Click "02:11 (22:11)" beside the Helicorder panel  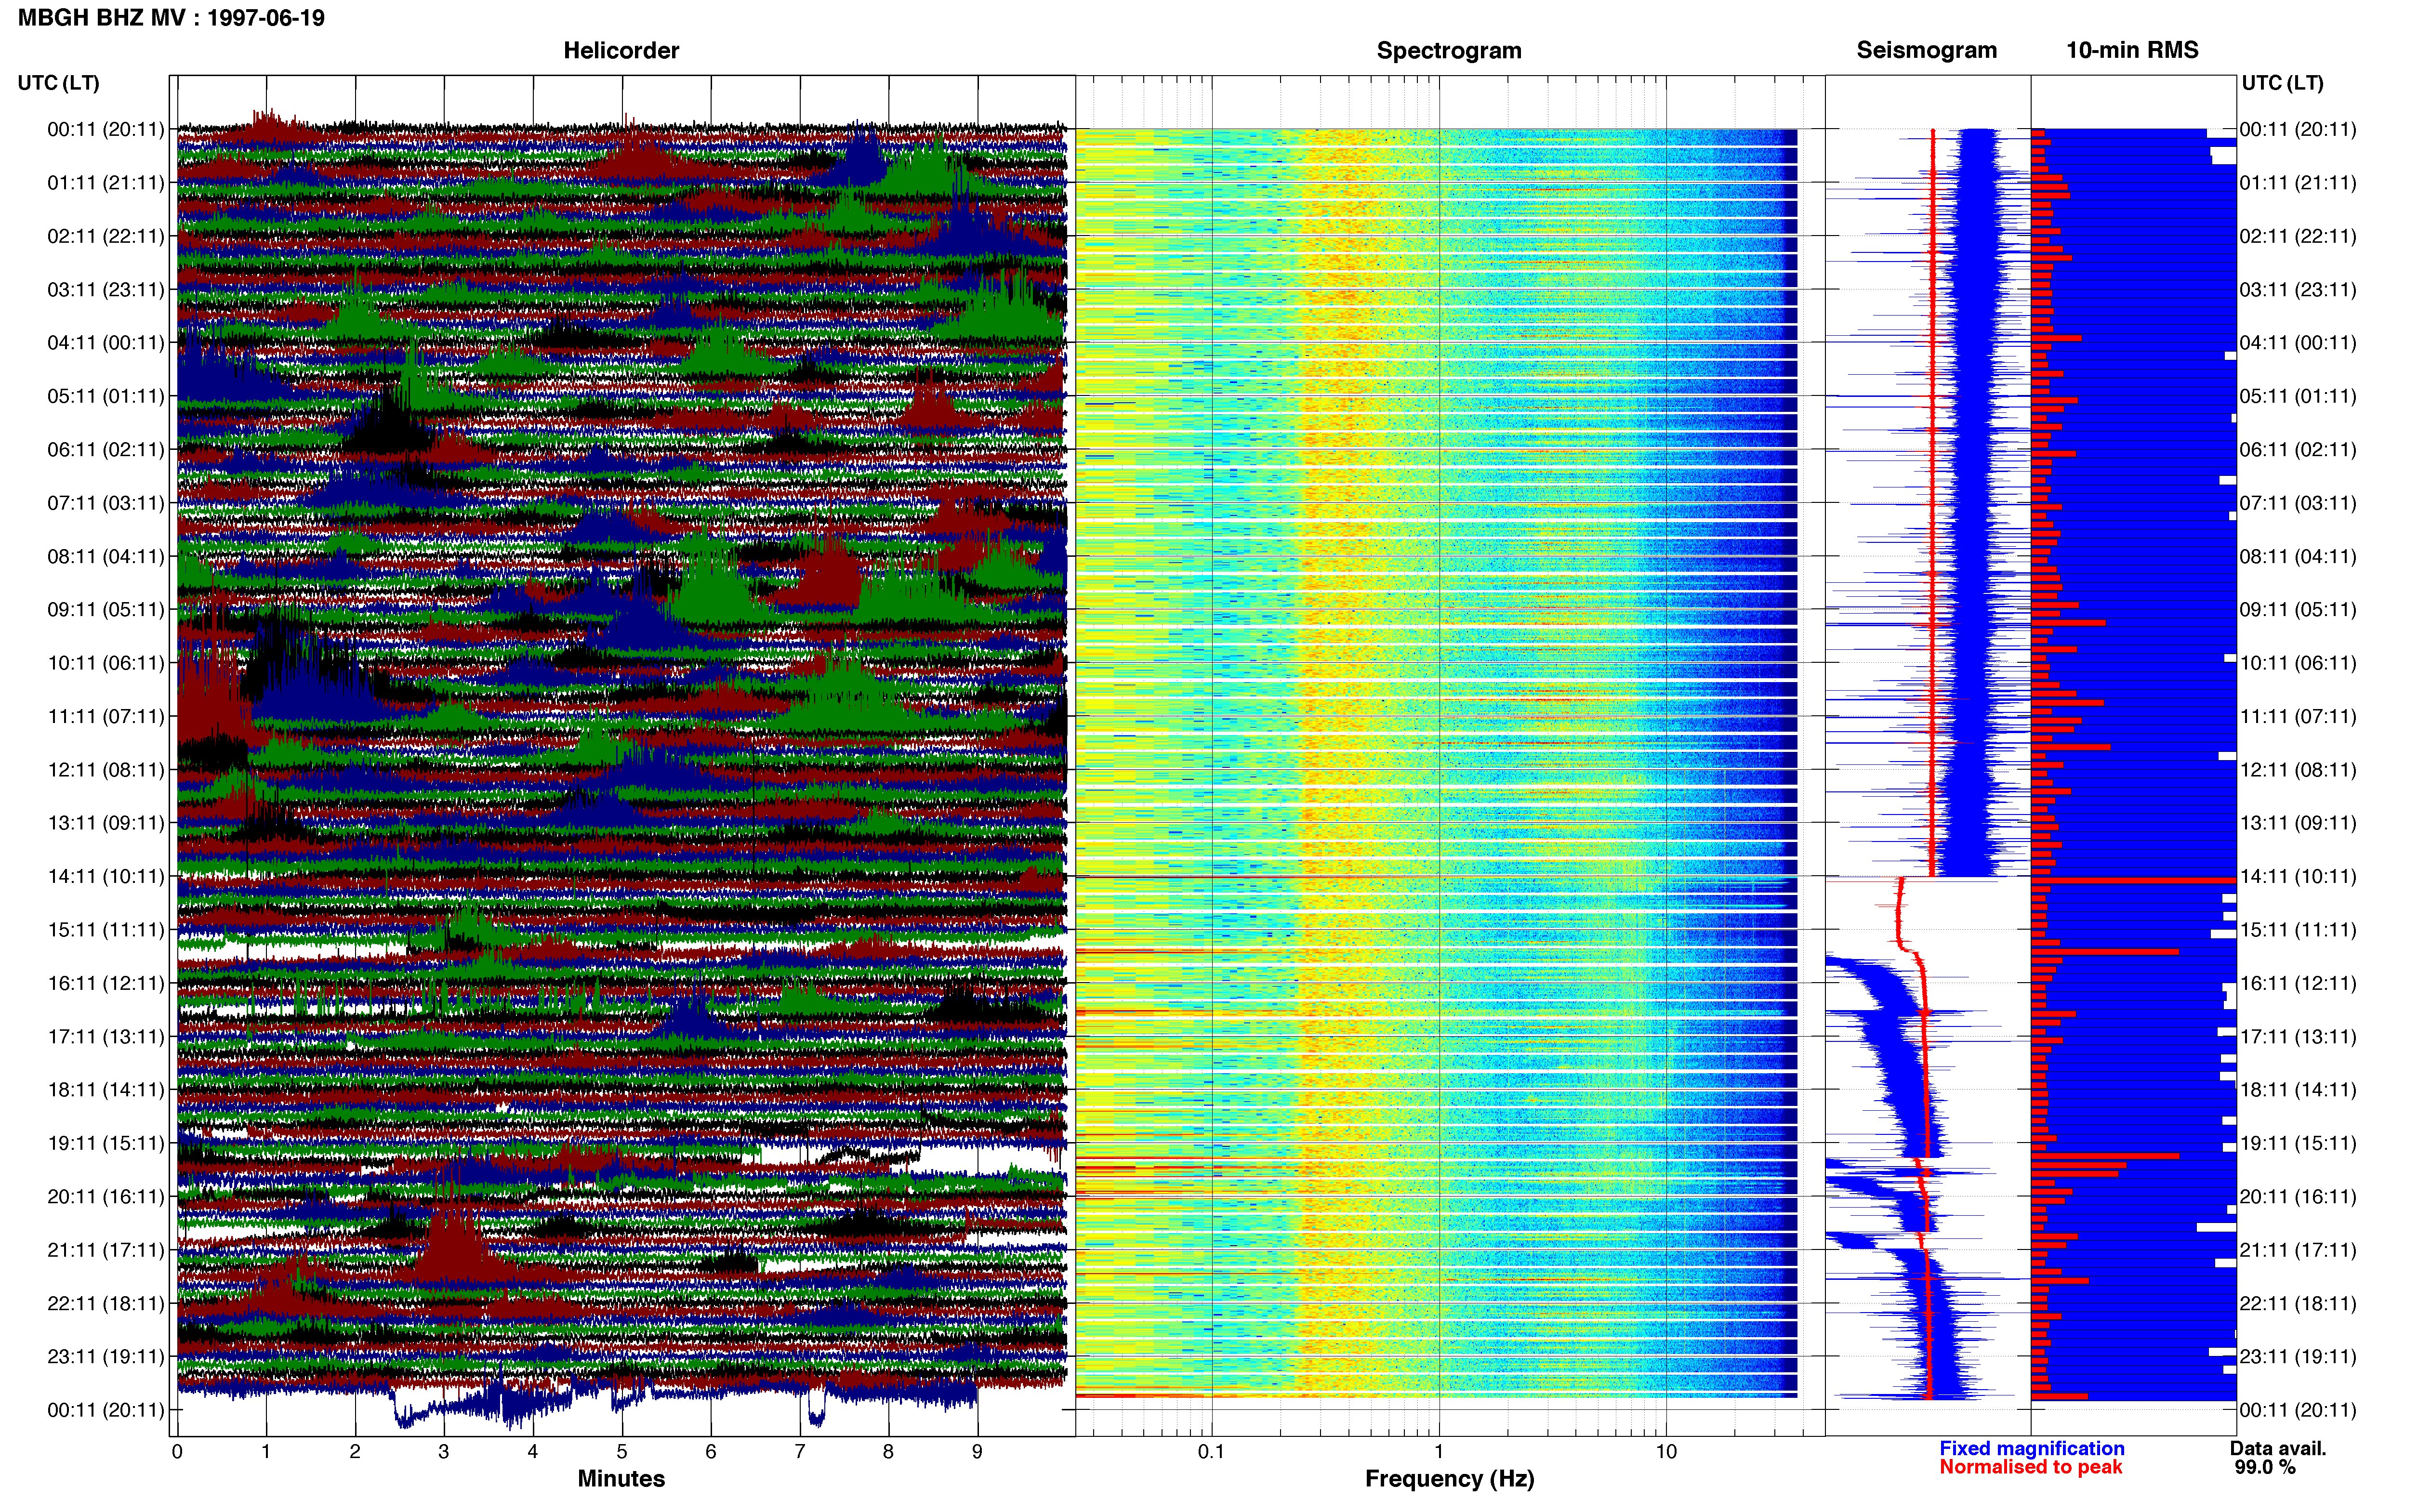pos(106,236)
